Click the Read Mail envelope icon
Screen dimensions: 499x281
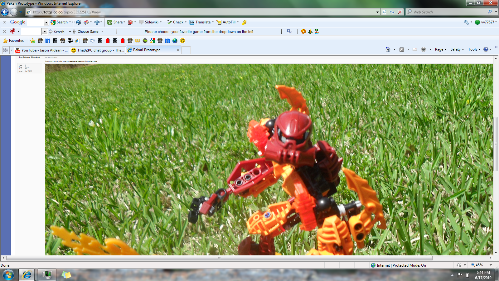pos(415,49)
